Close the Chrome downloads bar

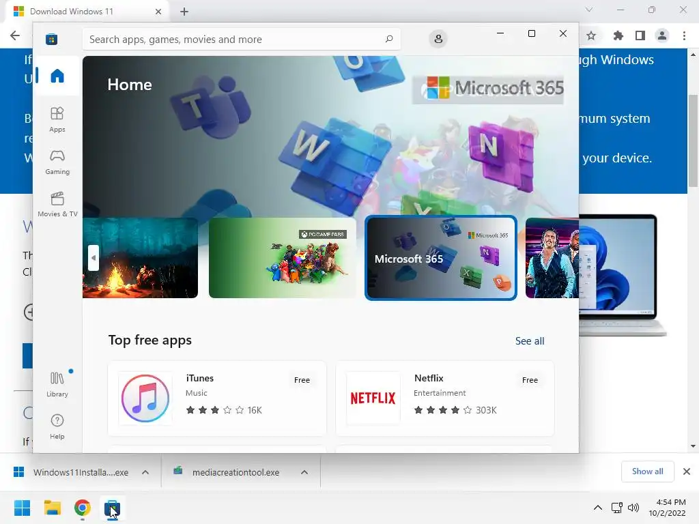click(687, 471)
